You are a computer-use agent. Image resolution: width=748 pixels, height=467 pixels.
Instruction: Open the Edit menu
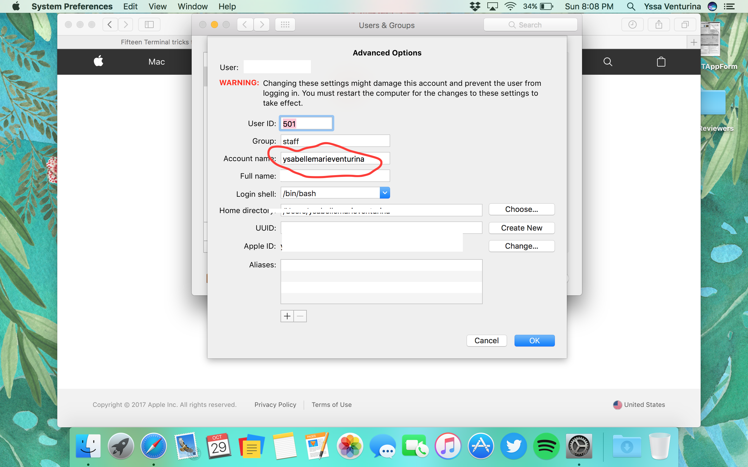[x=130, y=6]
